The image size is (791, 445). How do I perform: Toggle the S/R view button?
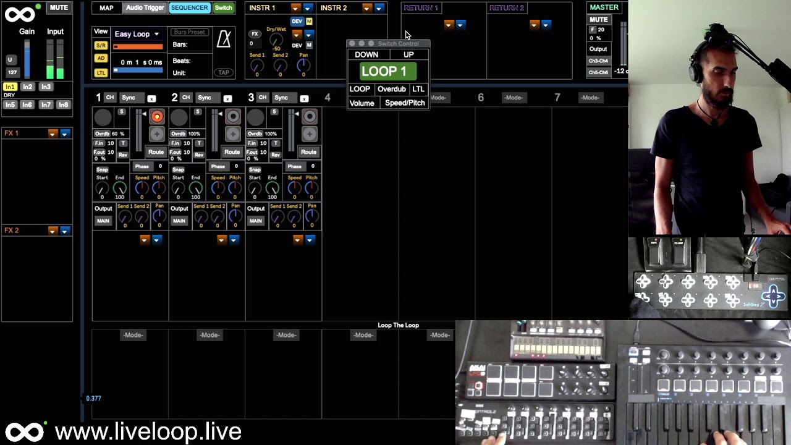coord(101,46)
